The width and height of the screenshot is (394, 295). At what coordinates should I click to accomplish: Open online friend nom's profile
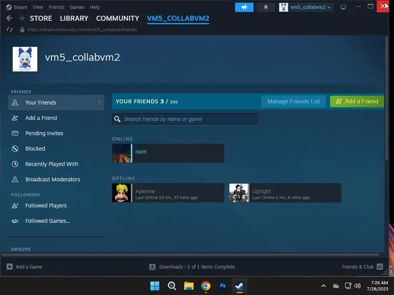(x=168, y=153)
